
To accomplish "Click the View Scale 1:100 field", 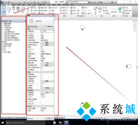I will point(47,31).
